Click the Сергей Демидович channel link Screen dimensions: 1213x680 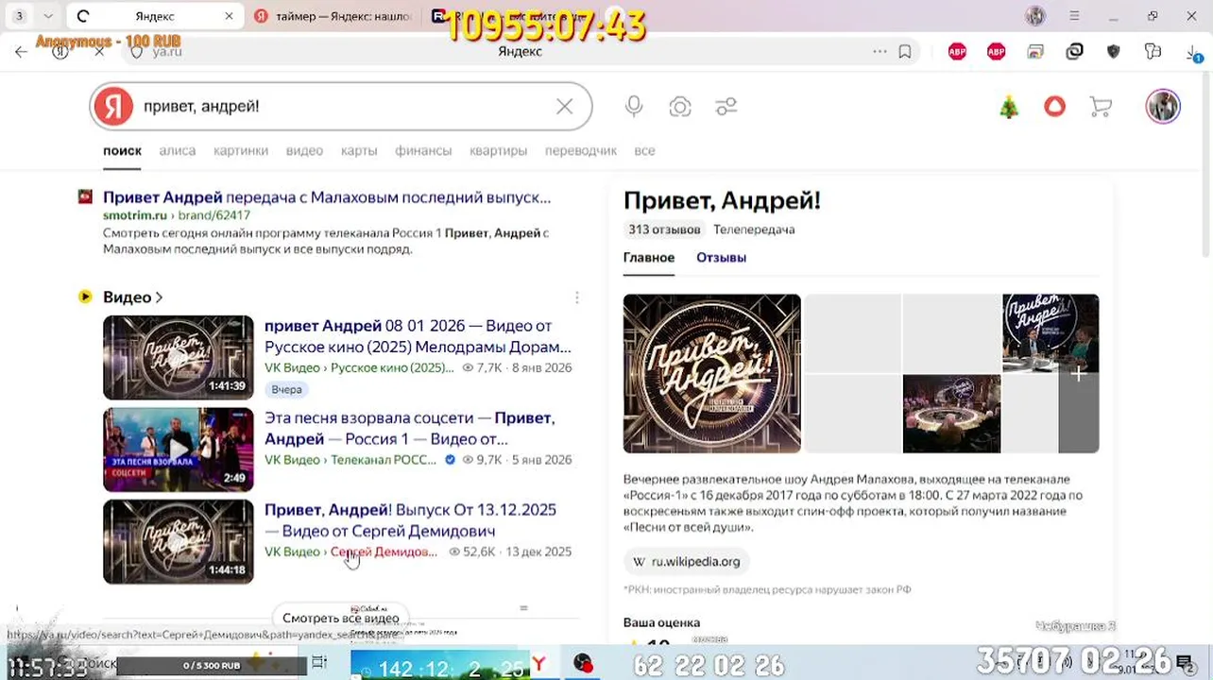[384, 552]
